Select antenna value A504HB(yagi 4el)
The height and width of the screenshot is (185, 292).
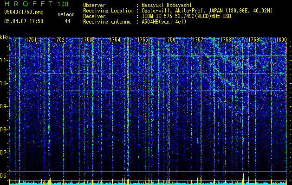(x=164, y=22)
